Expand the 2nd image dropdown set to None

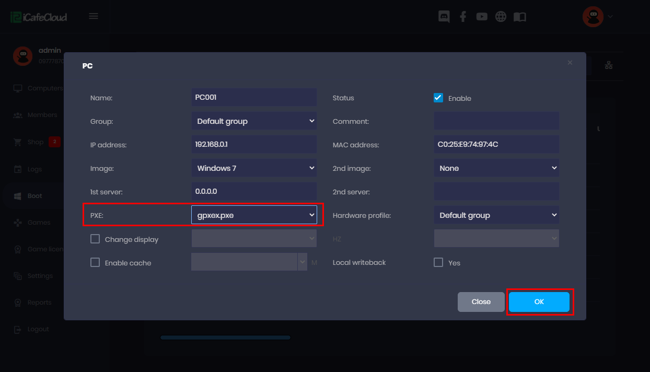(x=496, y=168)
